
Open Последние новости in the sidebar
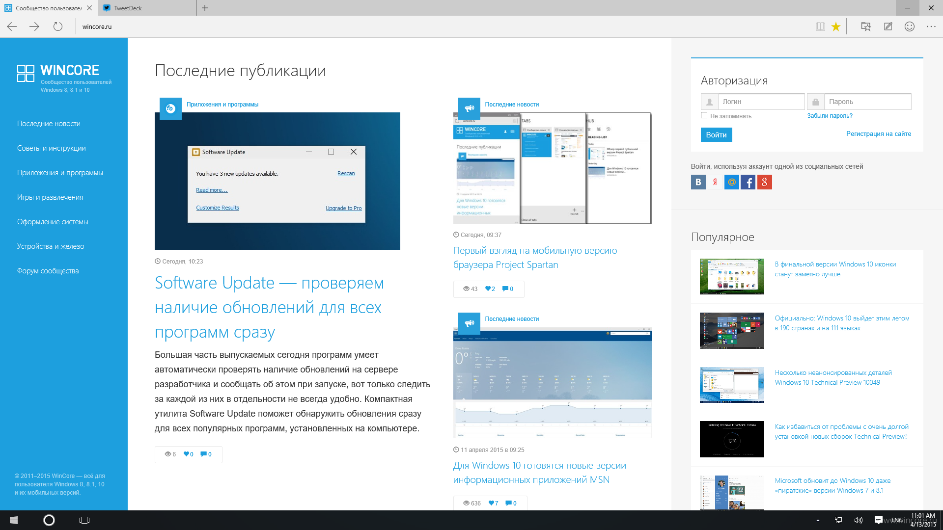tap(49, 124)
